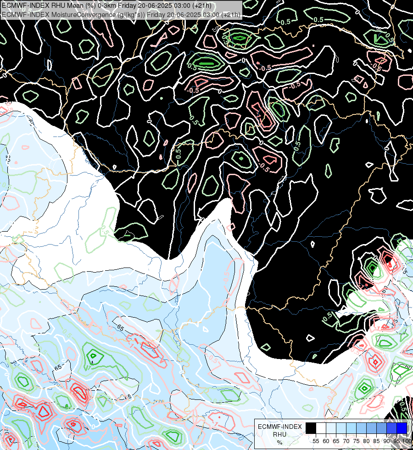Viewport: 413px width, 450px height.
Task: Click the 'MoistureConvergence (g/(kg*s))' title line
Action: 121,15
